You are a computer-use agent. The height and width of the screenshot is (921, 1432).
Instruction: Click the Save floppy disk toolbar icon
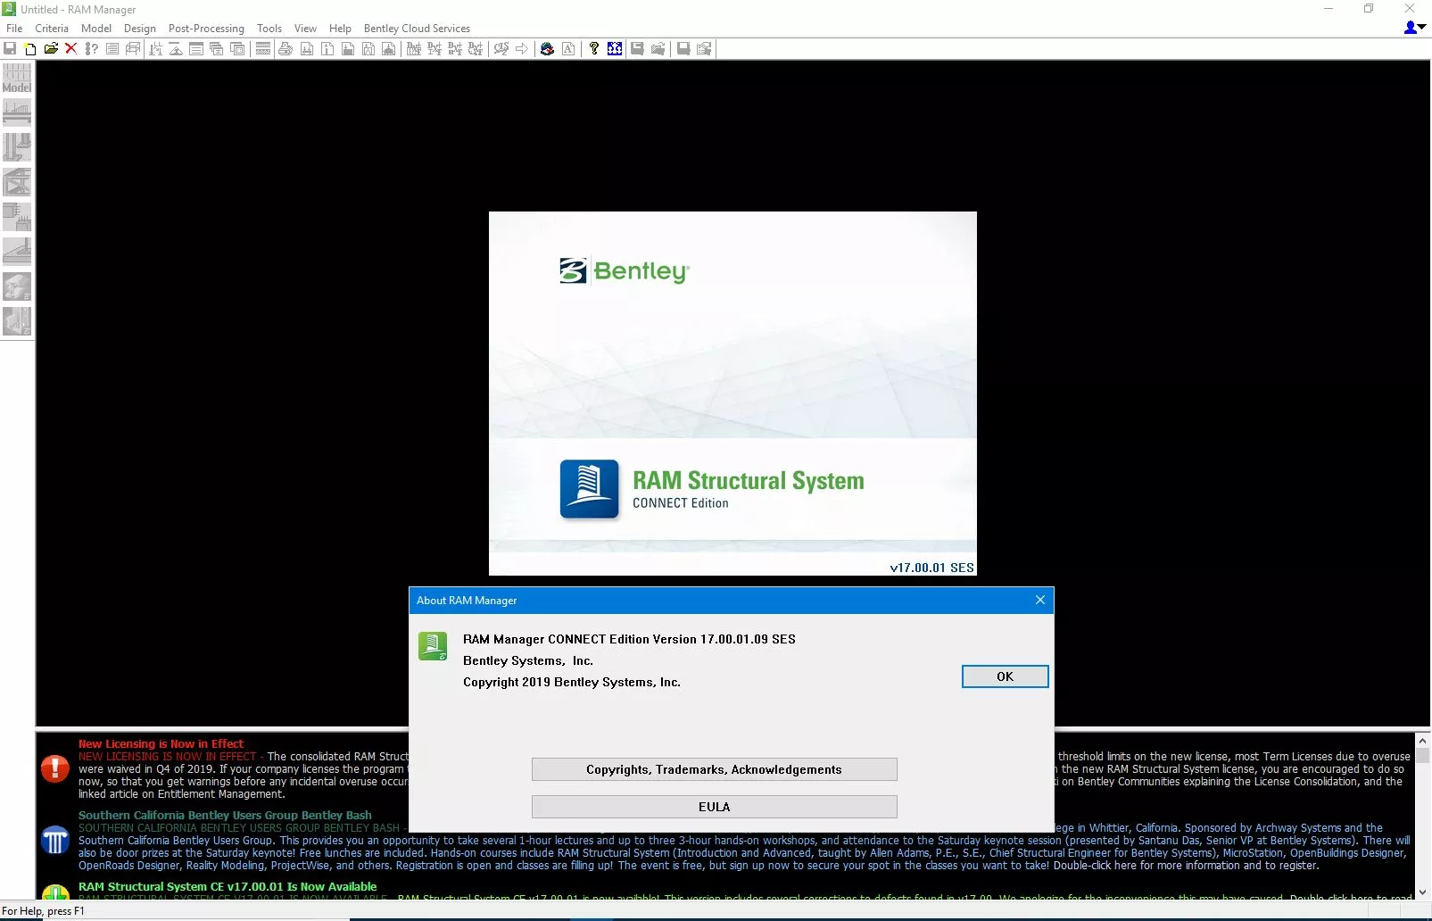tap(10, 49)
